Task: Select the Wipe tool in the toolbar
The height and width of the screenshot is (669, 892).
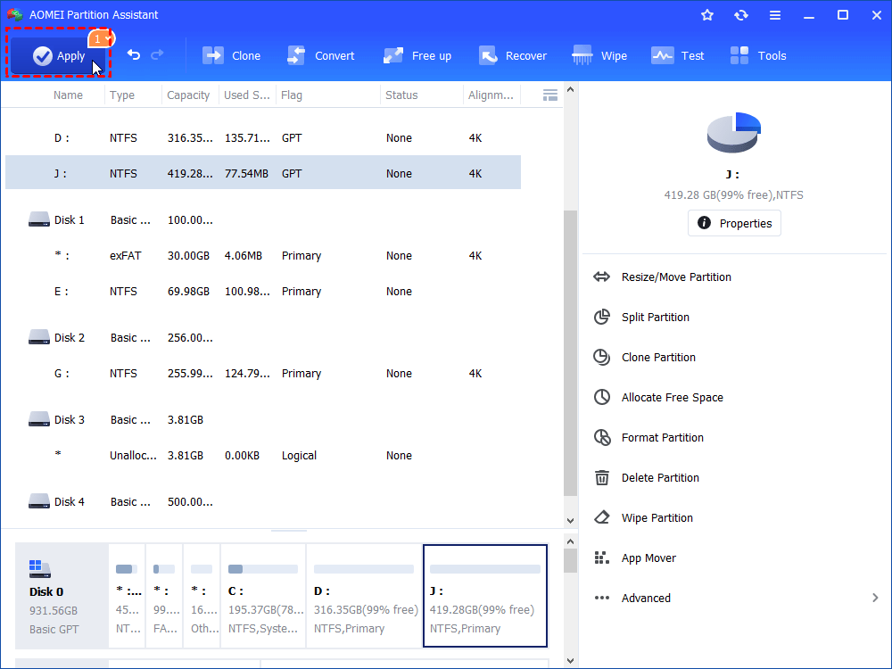Action: click(x=599, y=55)
